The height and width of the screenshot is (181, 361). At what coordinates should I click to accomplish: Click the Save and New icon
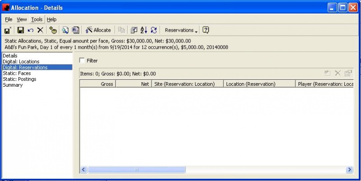(x=8, y=30)
